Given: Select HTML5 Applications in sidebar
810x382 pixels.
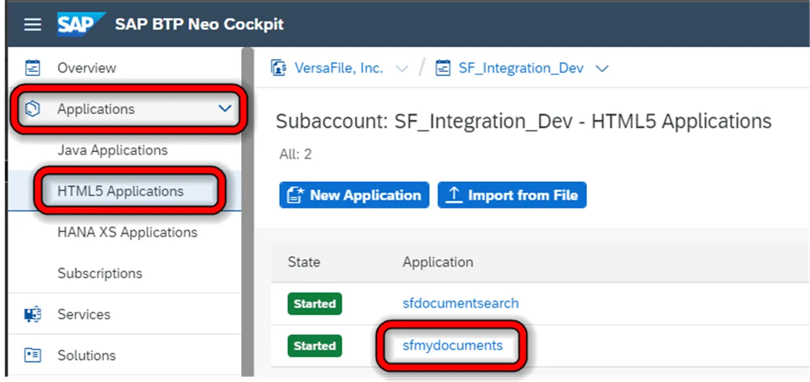Looking at the screenshot, I should (120, 191).
